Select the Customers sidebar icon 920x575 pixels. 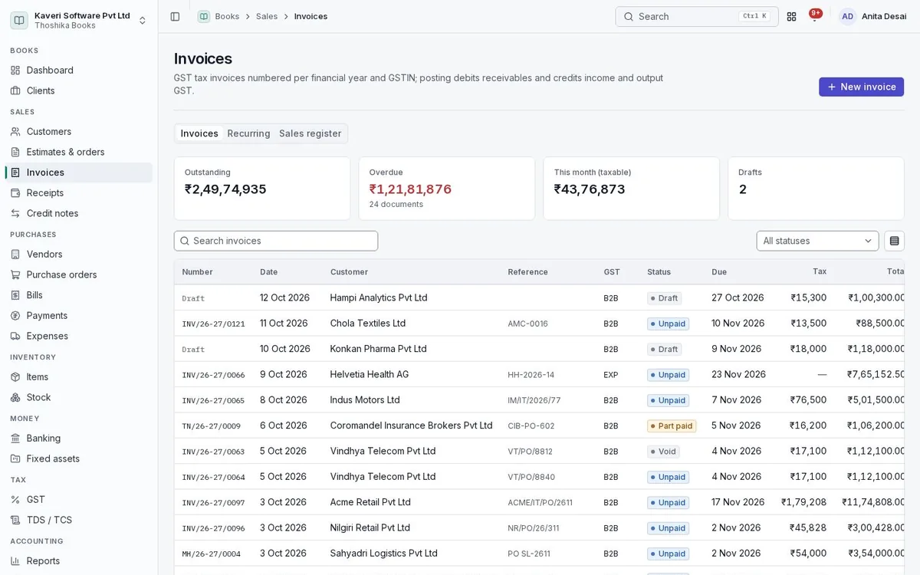pyautogui.click(x=15, y=132)
